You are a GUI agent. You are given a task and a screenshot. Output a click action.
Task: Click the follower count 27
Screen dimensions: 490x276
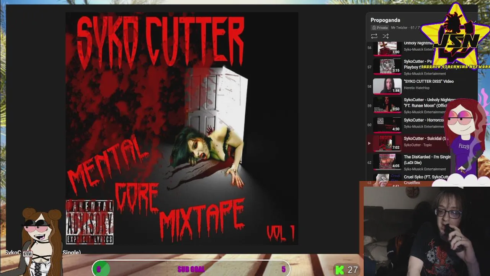coord(353,270)
